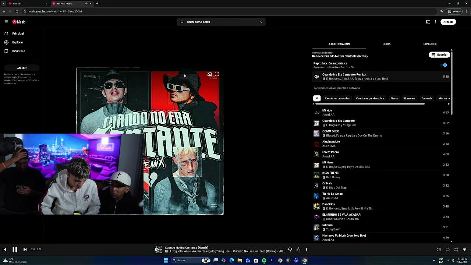The height and width of the screenshot is (265, 471).
Task: Play Mi Nena from the queue
Action: pos(381,165)
